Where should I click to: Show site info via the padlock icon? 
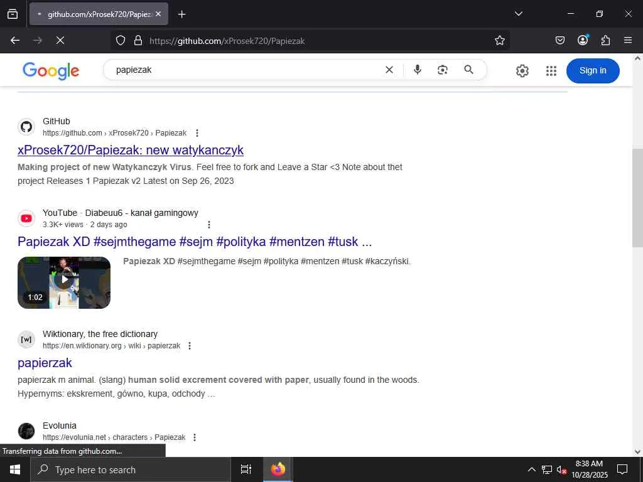(x=138, y=40)
